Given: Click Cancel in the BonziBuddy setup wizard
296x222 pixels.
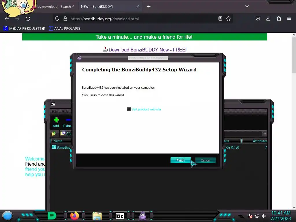Looking at the screenshot, I should pyautogui.click(x=206, y=160).
